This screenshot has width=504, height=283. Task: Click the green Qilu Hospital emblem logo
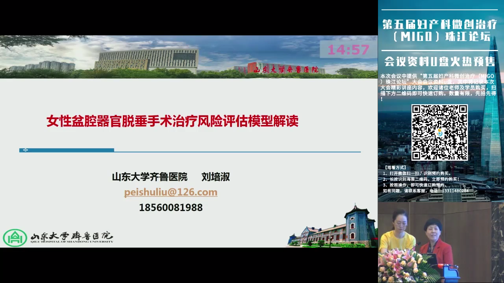point(15,237)
